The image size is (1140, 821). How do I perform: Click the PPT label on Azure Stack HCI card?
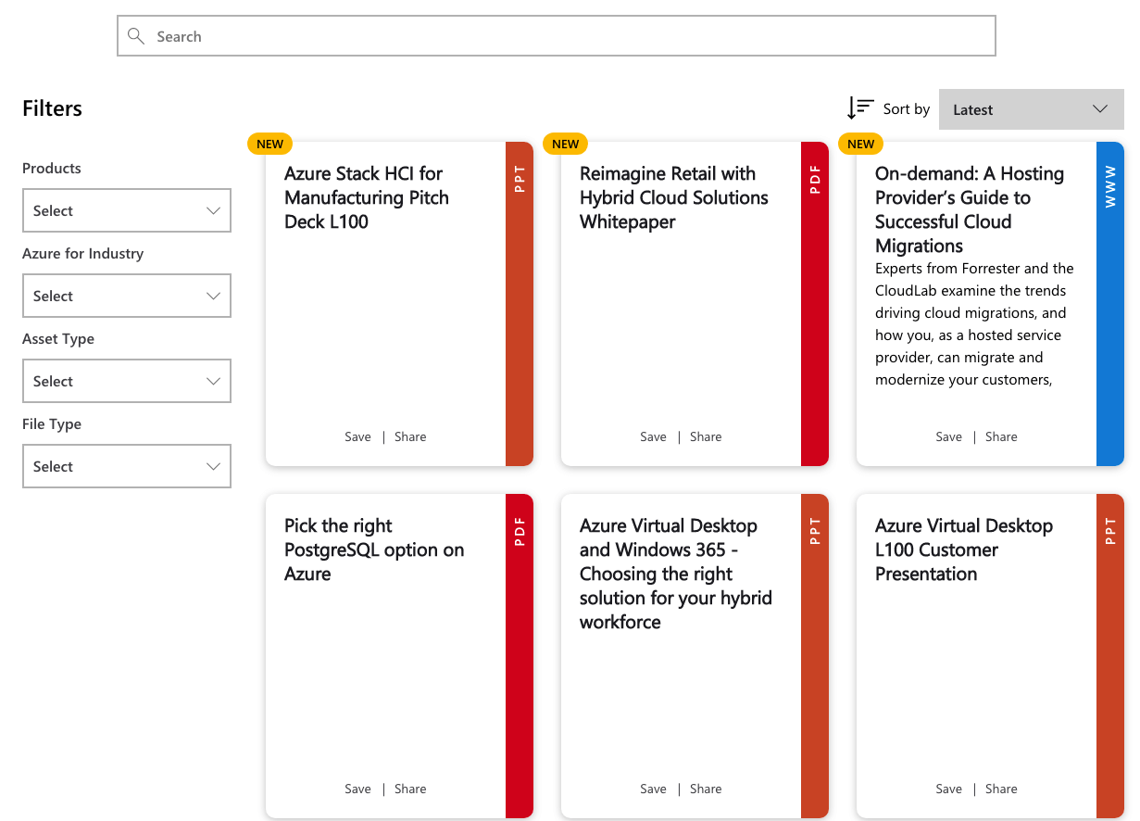(520, 179)
